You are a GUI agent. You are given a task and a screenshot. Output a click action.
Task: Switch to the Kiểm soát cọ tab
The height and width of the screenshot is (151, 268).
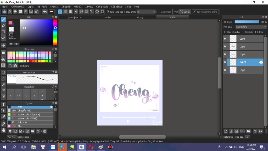click(x=23, y=137)
